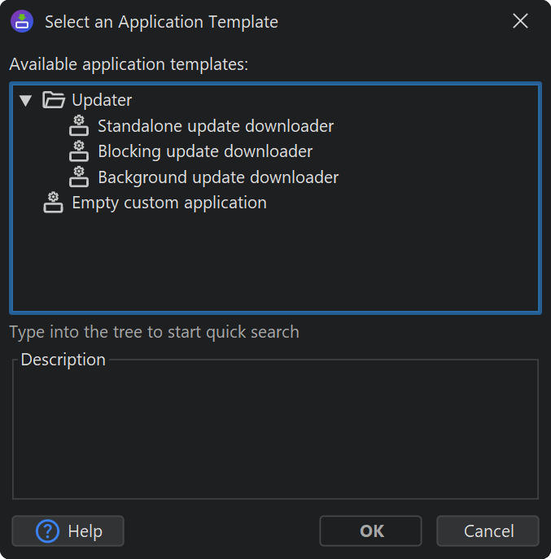Close the Select an Application Template dialog
Viewport: 551px width, 559px height.
coord(521,22)
